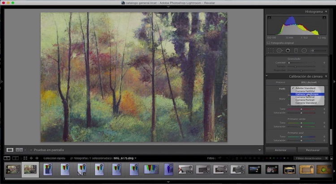Toggle the filter lock switch icon
The height and width of the screenshot is (184, 336).
[x=332, y=158]
